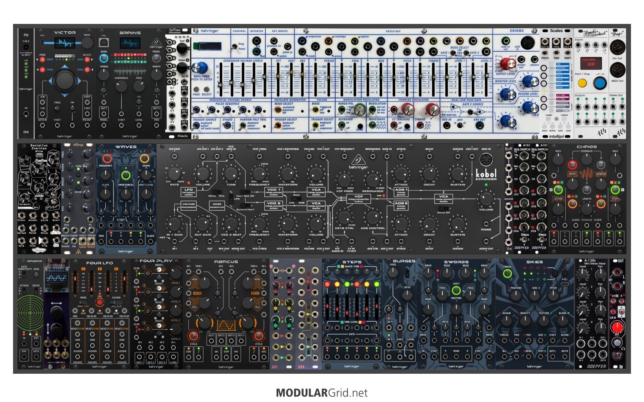
Task: Flip the PSU ON power switch
Action: pos(26,114)
